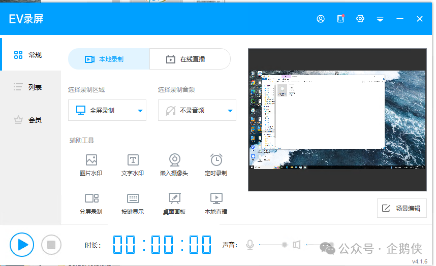Switch to 在线直播 mode
The height and width of the screenshot is (266, 436).
(190, 59)
